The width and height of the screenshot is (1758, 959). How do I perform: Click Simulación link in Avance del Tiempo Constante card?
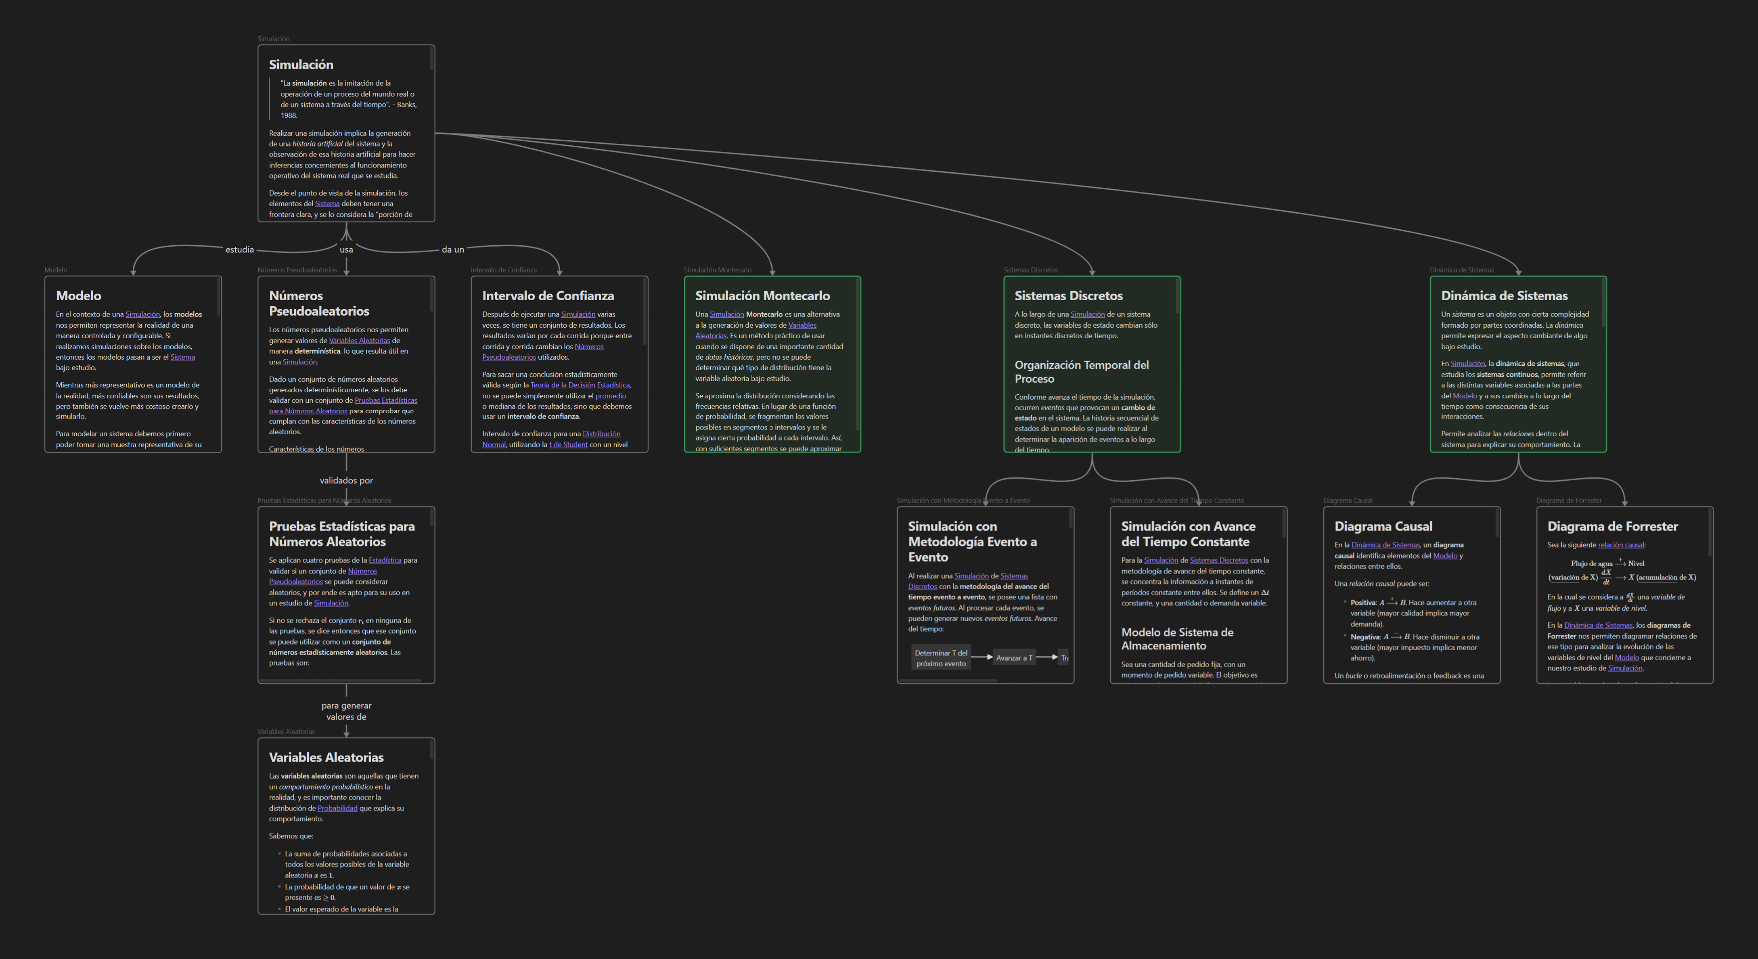1161,560
